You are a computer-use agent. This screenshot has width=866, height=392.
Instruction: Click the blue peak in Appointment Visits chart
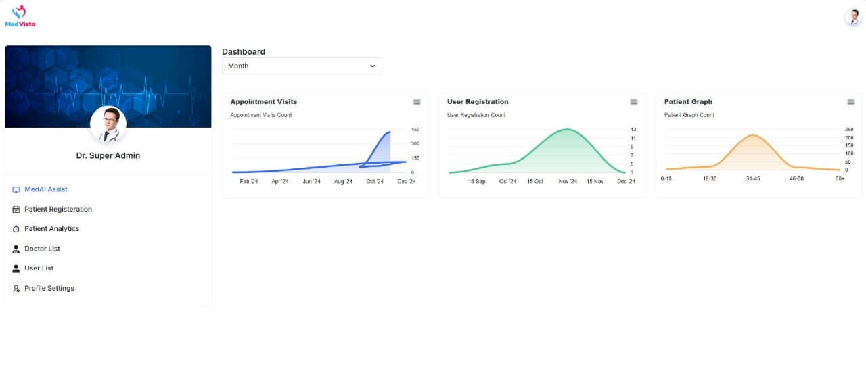coord(388,133)
